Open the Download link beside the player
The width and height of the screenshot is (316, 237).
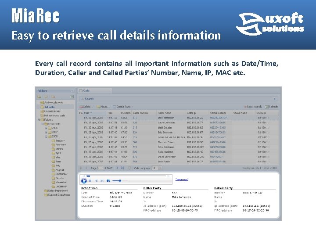[182, 180]
